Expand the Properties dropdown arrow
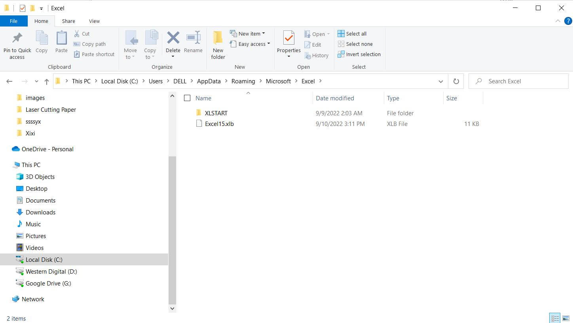Screen dimensions: 573x323 point(289,56)
